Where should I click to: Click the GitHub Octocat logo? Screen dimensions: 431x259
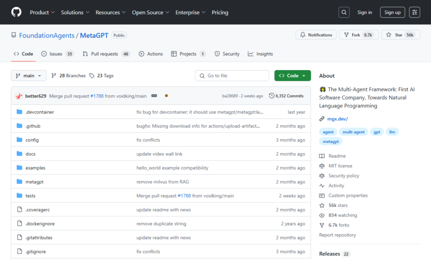(16, 12)
